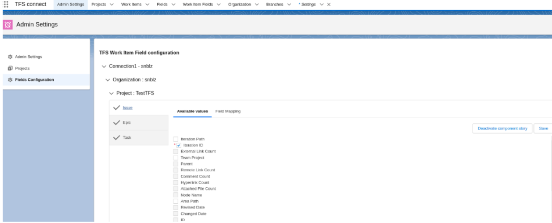Select the Parent checkbox
Image resolution: width=552 pixels, height=223 pixels.
pos(175,164)
